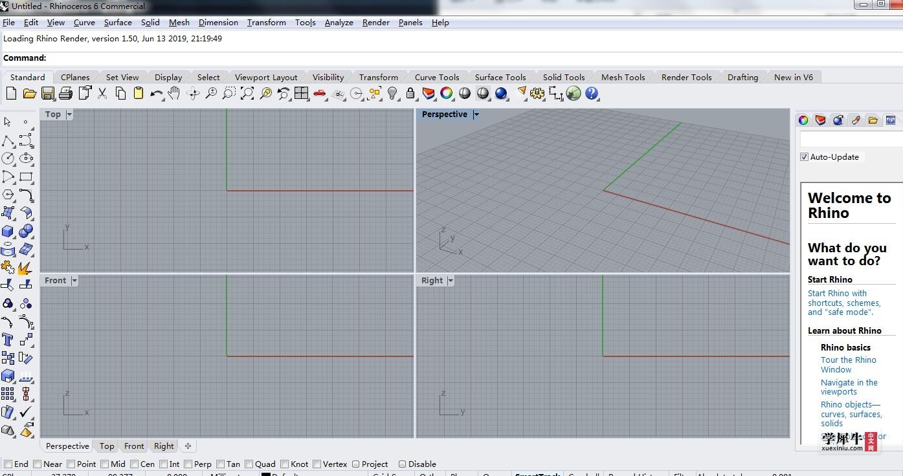Switch to the Mesh Tools toolbar tab
Viewport: 903px width, 476px height.
623,77
